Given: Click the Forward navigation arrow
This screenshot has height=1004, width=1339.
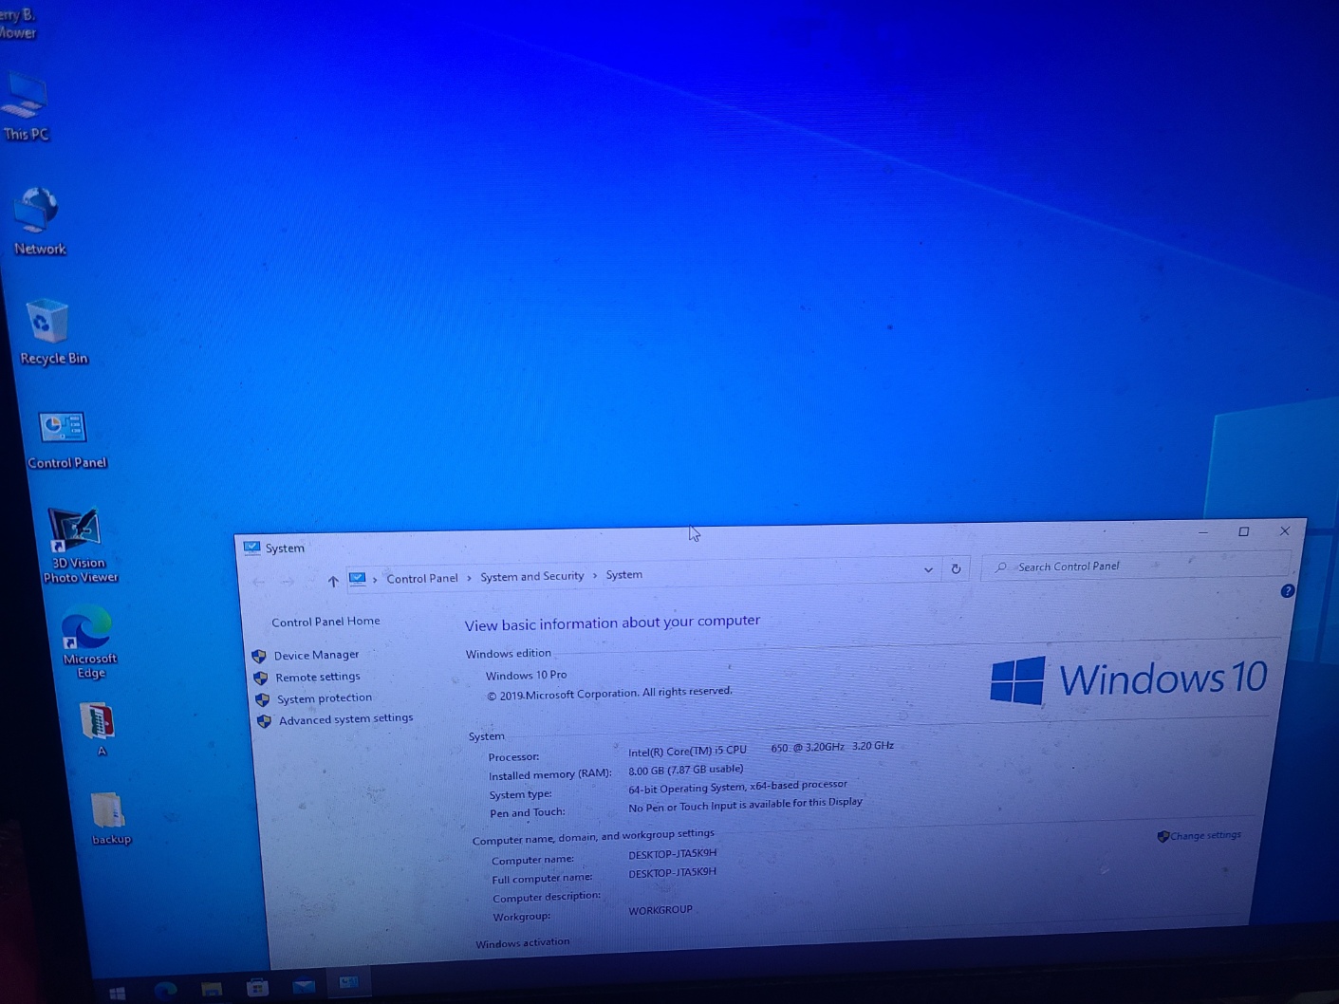Looking at the screenshot, I should 288,581.
